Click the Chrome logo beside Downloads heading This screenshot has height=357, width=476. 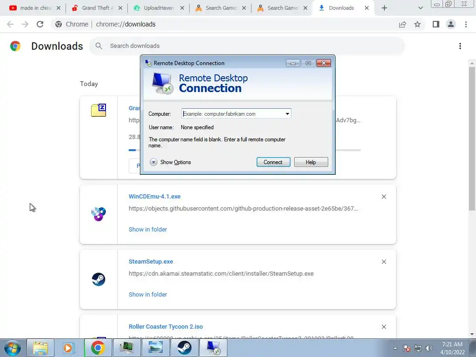pyautogui.click(x=15, y=46)
